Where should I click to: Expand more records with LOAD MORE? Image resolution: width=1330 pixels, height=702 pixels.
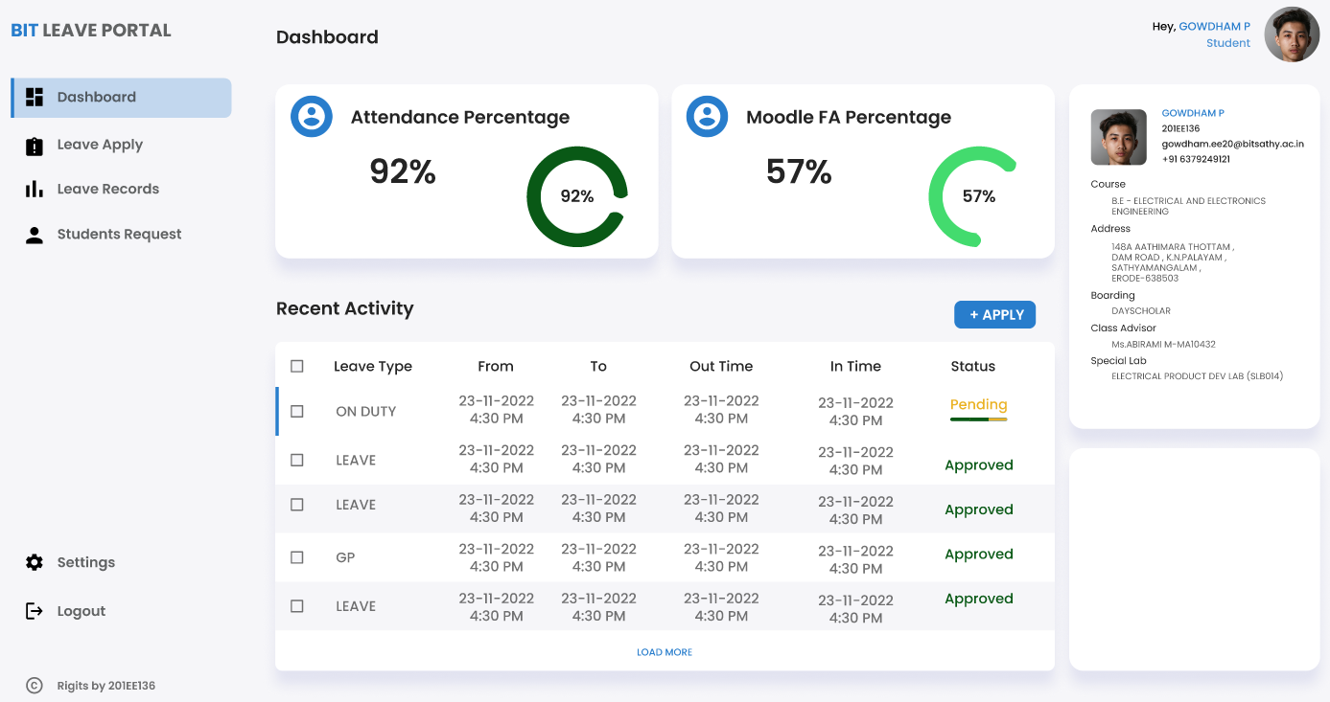pos(665,652)
